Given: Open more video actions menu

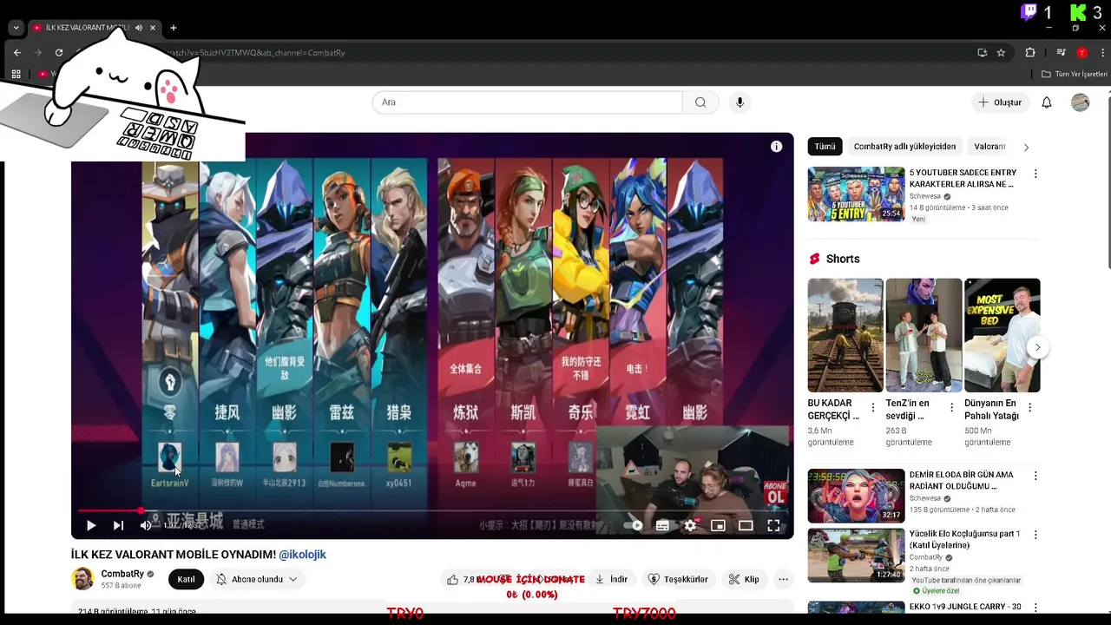Looking at the screenshot, I should pos(784,579).
